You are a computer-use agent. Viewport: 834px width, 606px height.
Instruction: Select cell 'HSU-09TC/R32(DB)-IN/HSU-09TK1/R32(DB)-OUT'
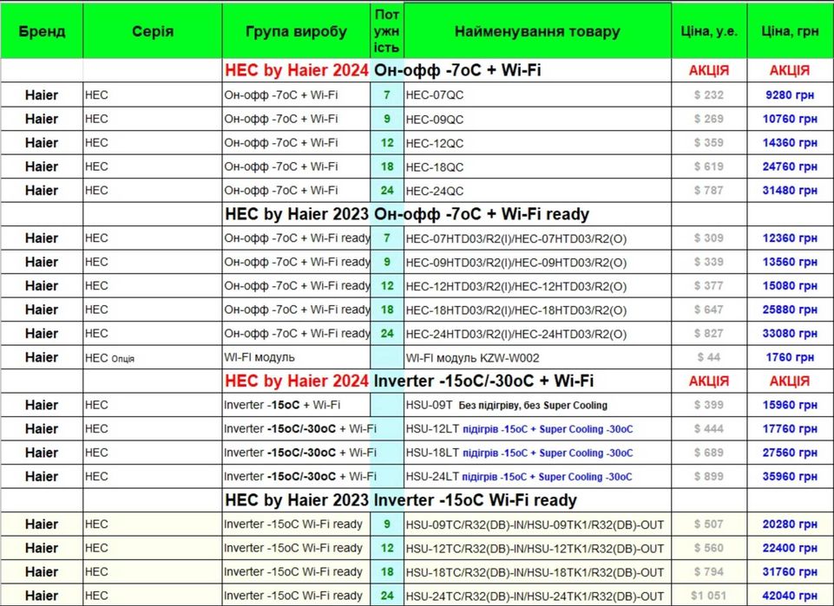(537, 525)
